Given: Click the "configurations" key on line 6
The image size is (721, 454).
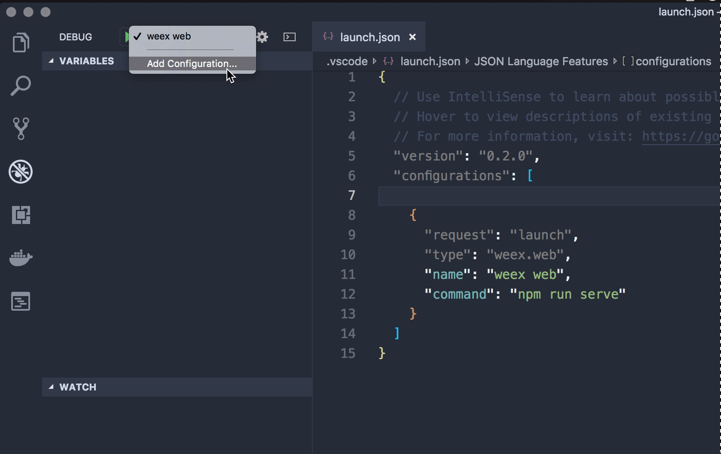Looking at the screenshot, I should tap(452, 176).
